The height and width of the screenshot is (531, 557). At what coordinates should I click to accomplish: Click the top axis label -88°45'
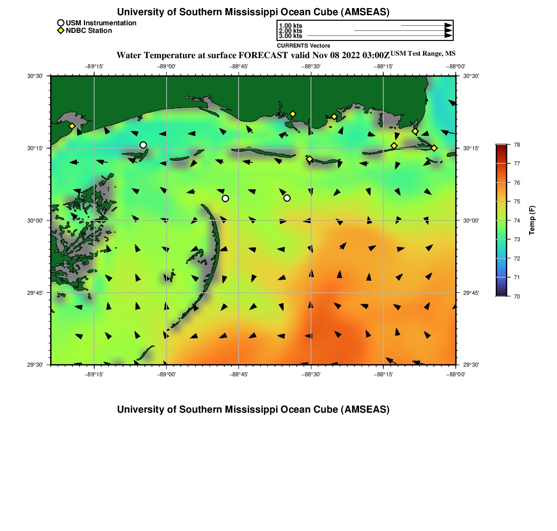(238, 66)
